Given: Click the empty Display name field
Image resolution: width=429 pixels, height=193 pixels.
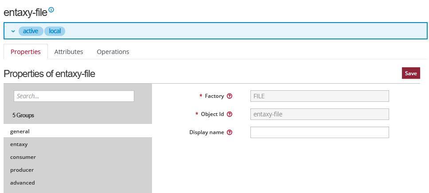Looking at the screenshot, I should (x=320, y=132).
